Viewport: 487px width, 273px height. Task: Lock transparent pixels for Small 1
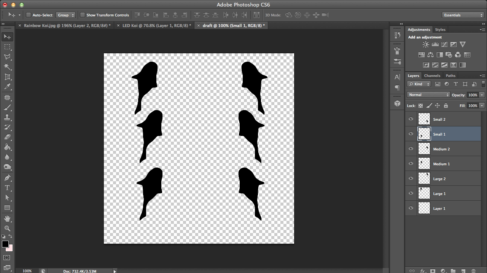tap(420, 105)
